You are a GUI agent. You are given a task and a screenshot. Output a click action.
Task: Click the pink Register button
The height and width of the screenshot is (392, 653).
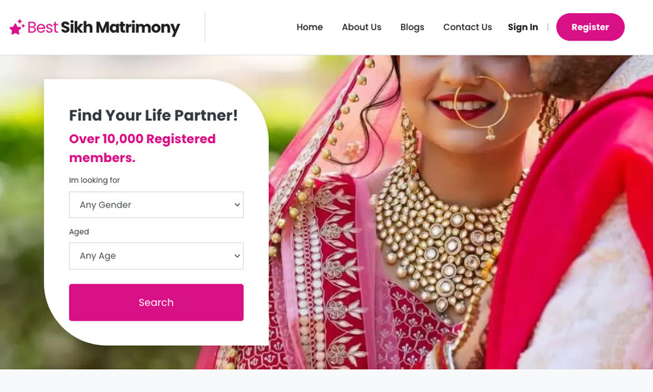click(x=590, y=27)
